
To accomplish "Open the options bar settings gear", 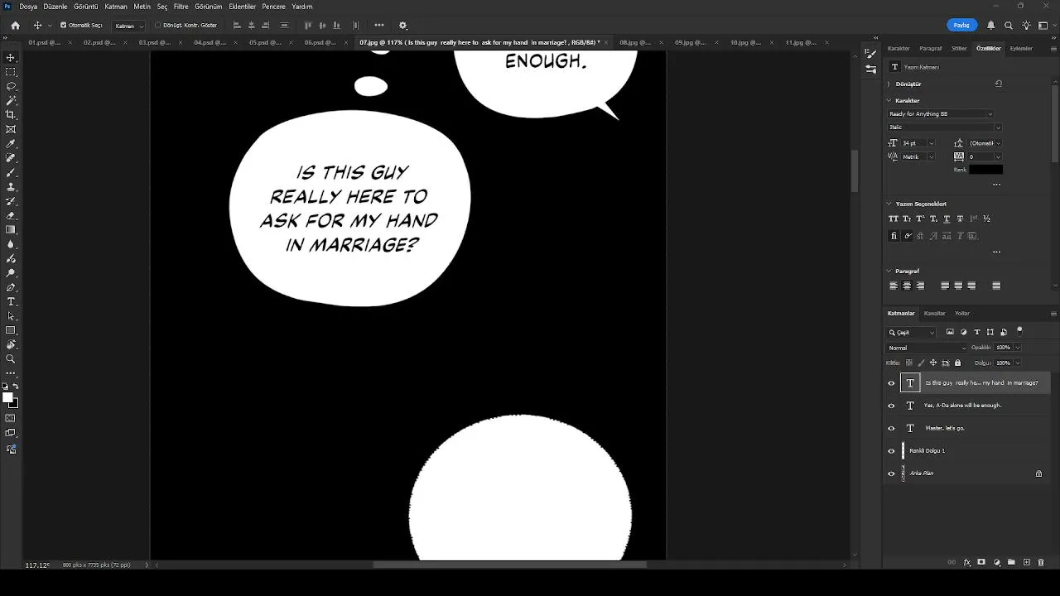I will pyautogui.click(x=403, y=26).
